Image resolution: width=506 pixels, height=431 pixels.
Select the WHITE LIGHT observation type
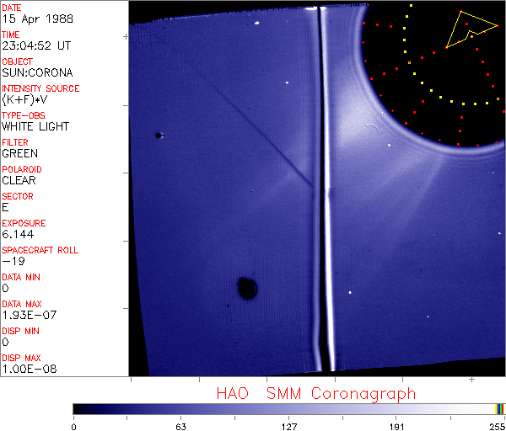35,126
